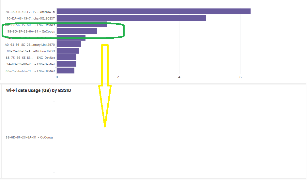
Task: Select the 88-75-56-6E-B3 ENG-DevNet bar
Action: click(67, 57)
